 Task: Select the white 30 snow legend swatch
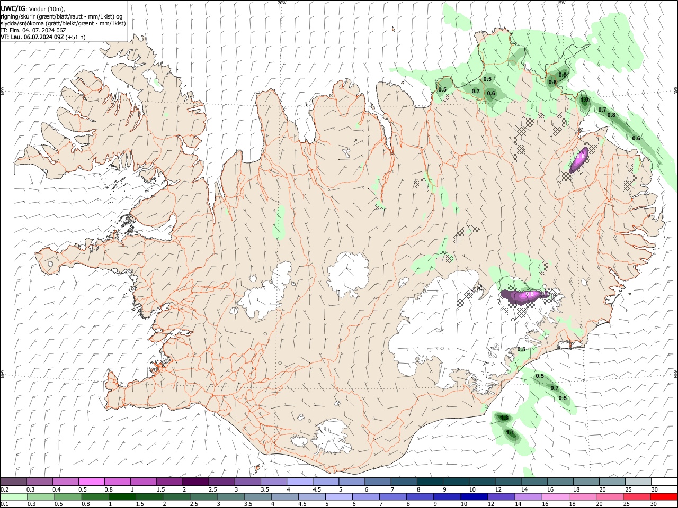pos(665,482)
